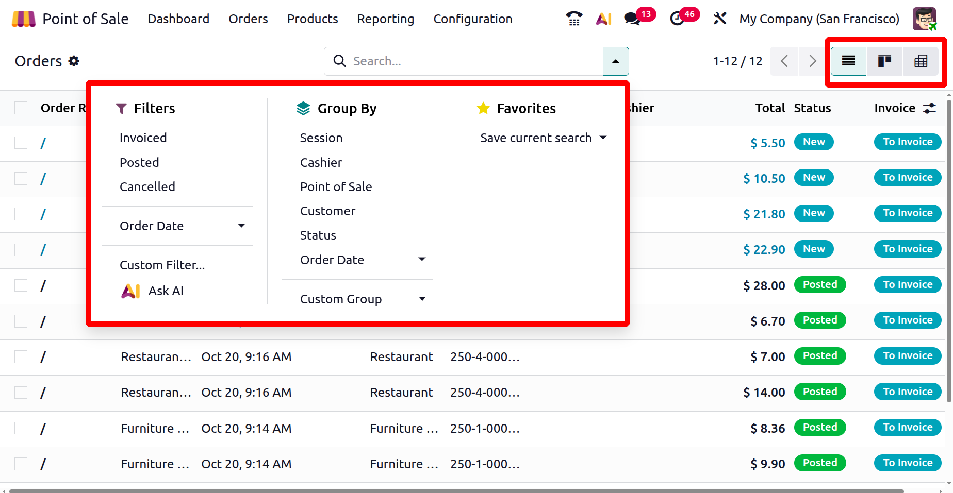Open the AI assistant icon in navbar

coord(603,19)
